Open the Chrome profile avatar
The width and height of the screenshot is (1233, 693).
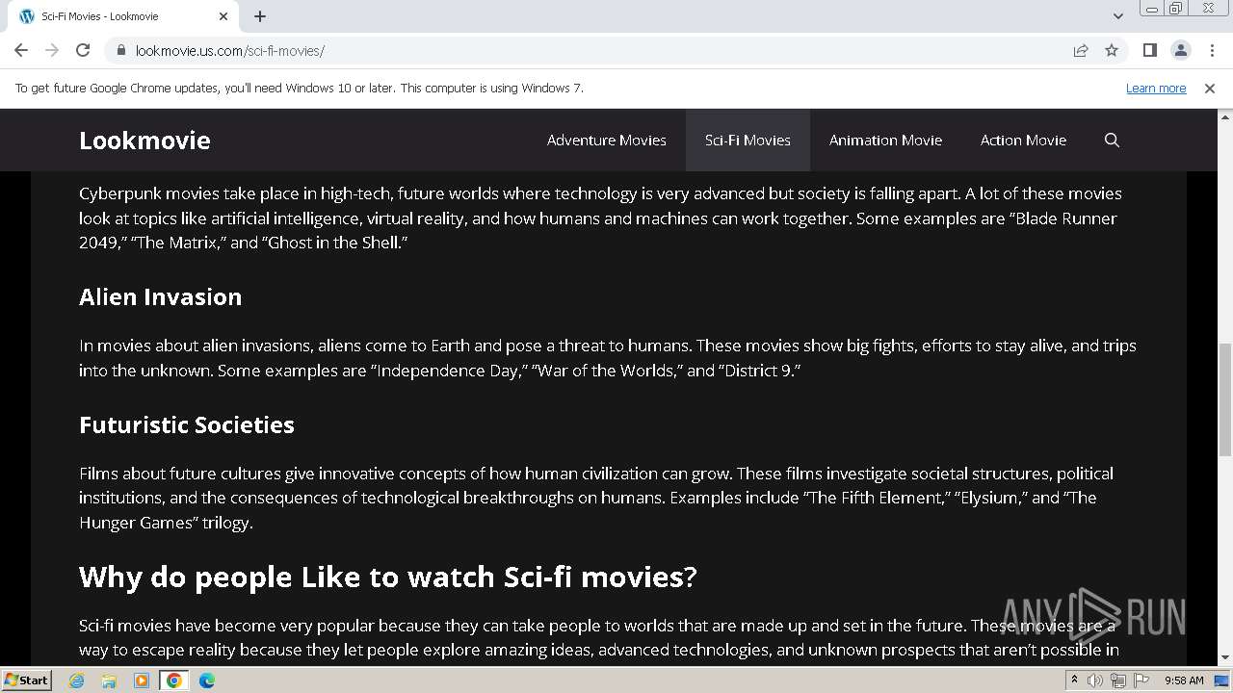(1180, 50)
